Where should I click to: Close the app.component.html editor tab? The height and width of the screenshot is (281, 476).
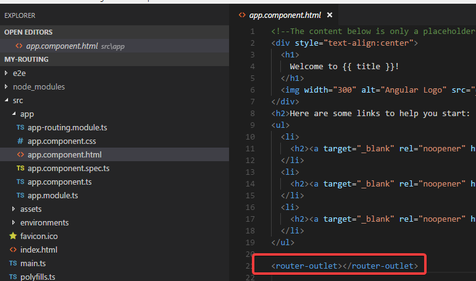point(330,14)
